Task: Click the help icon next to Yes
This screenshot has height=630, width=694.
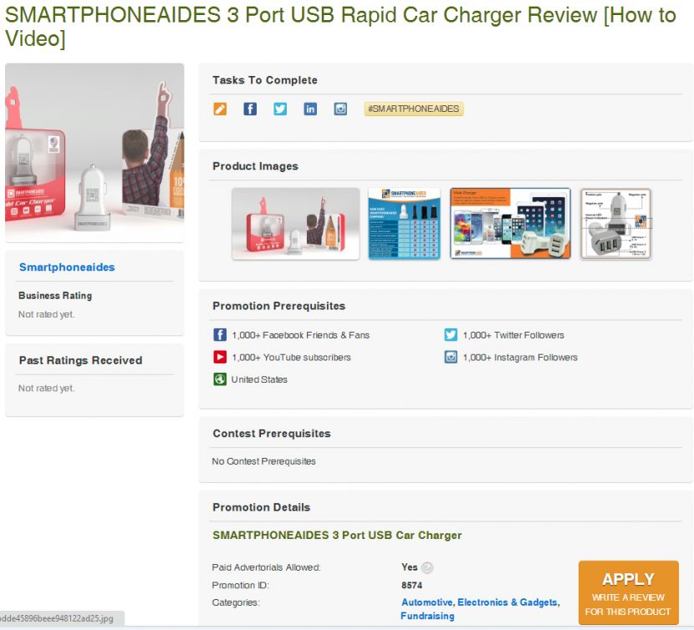Action: coord(427,567)
